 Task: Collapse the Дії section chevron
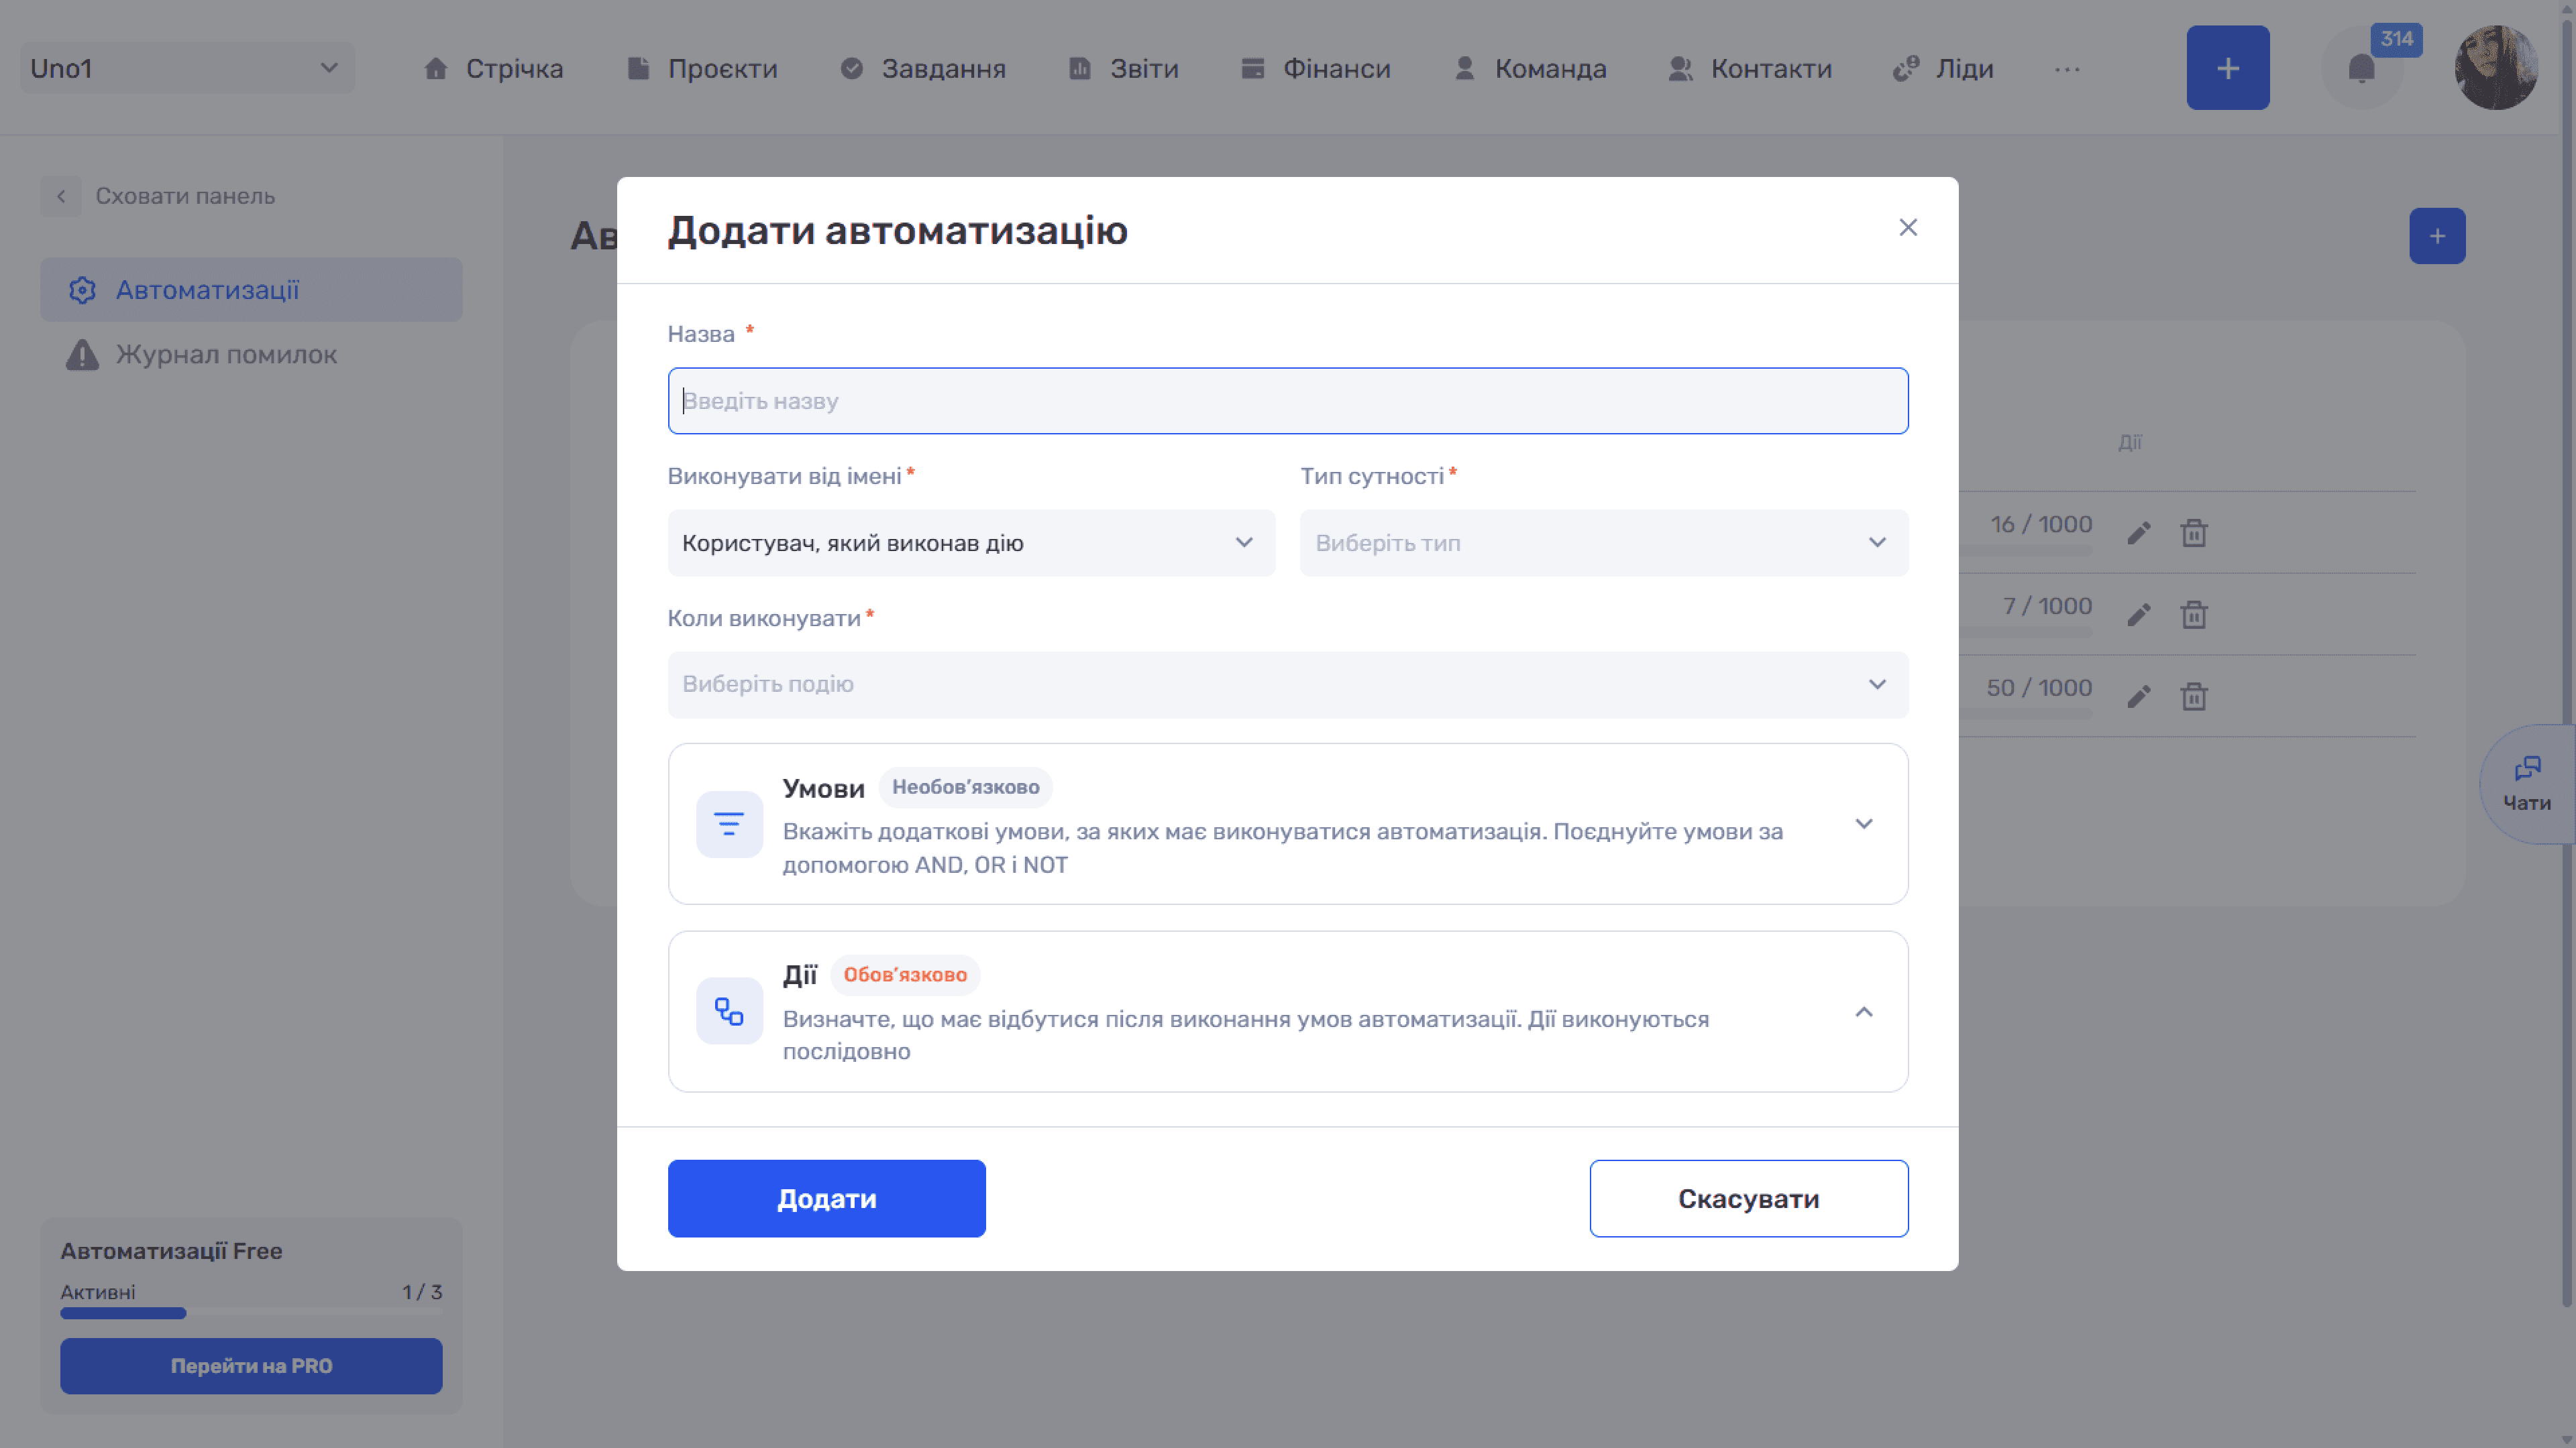(x=1863, y=1012)
